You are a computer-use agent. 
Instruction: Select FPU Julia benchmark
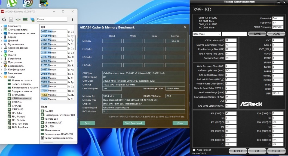point(17,113)
